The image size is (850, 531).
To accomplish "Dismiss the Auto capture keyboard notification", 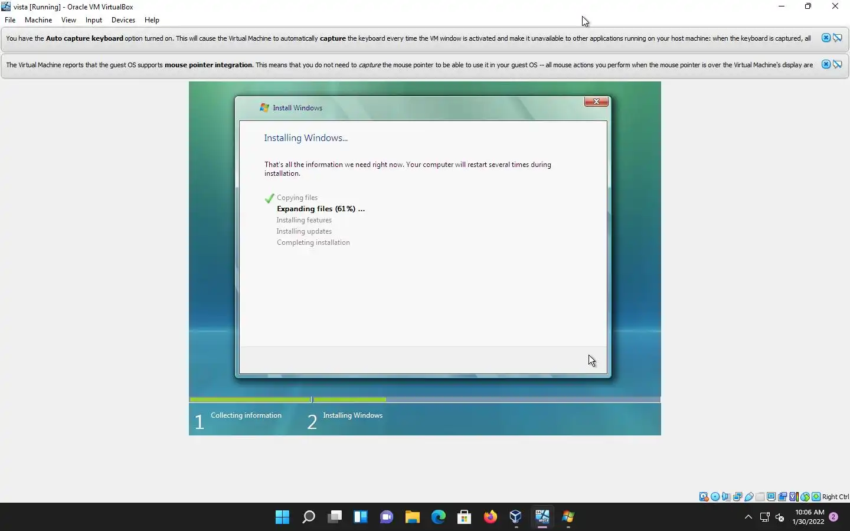I will pos(826,38).
